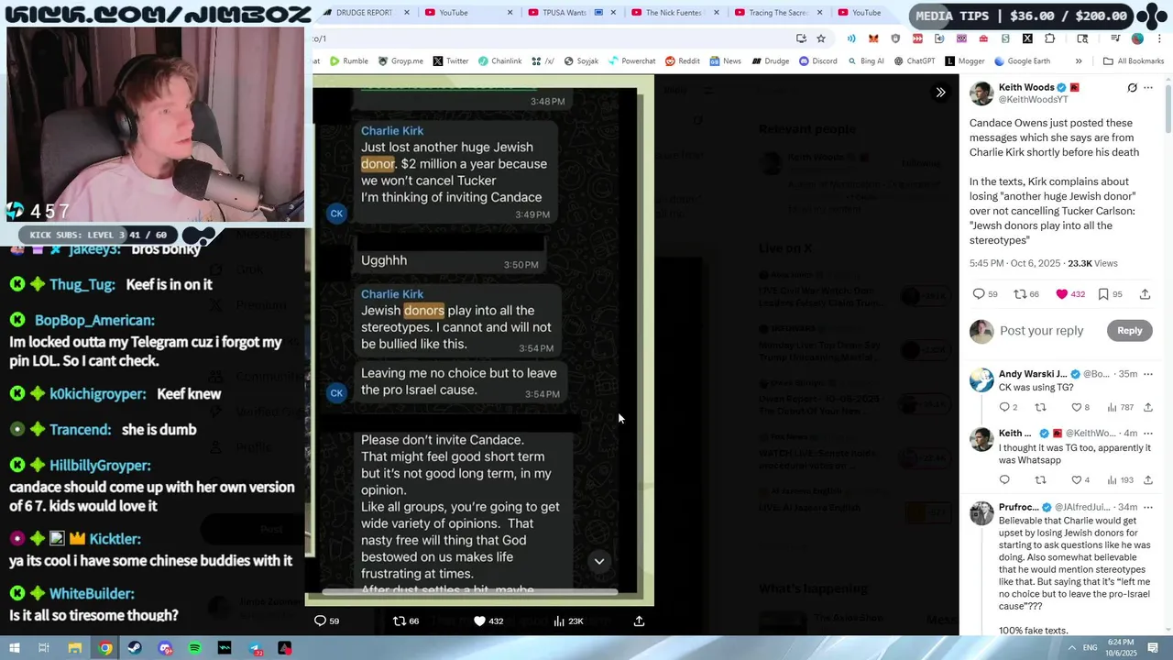
Task: Like Andy Warski's reply showing 8 likes
Action: (1077, 407)
